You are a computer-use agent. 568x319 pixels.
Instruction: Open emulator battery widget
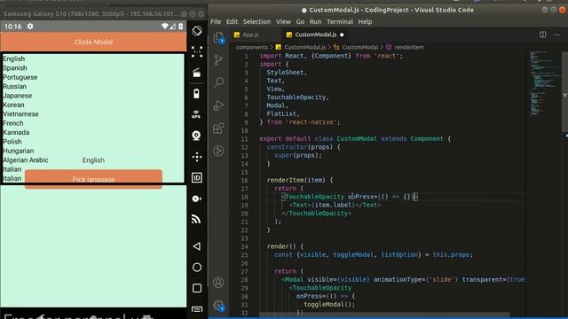pyautogui.click(x=197, y=94)
